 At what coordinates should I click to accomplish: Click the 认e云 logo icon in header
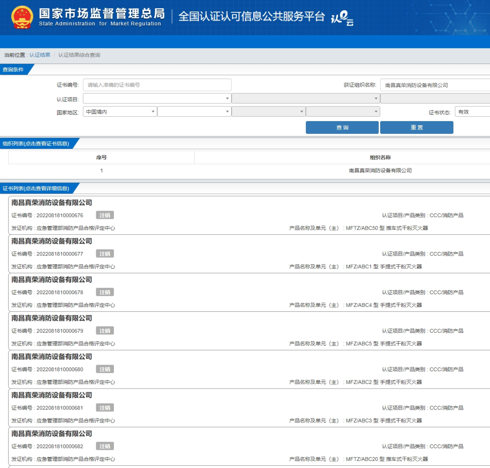pos(342,18)
